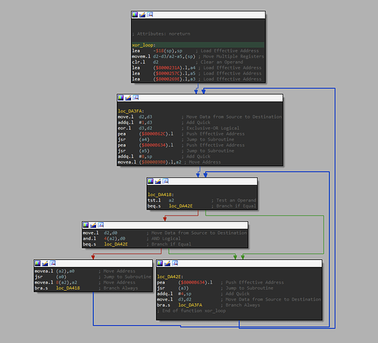Click the node color icon on the loc_DA42E block
Viewport: 378px width, 343px height.
160,263
